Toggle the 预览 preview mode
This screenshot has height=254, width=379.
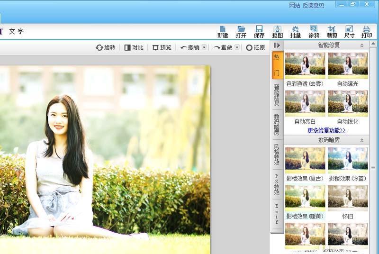tap(162, 47)
